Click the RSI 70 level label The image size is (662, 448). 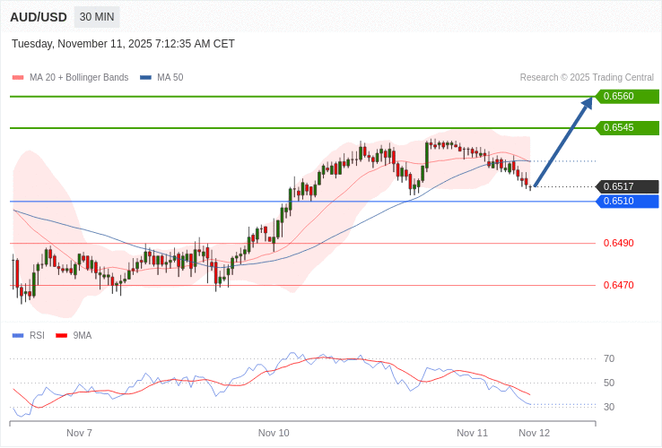click(x=609, y=358)
